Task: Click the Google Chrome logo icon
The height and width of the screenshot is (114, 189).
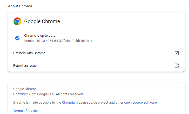Action: (17, 21)
